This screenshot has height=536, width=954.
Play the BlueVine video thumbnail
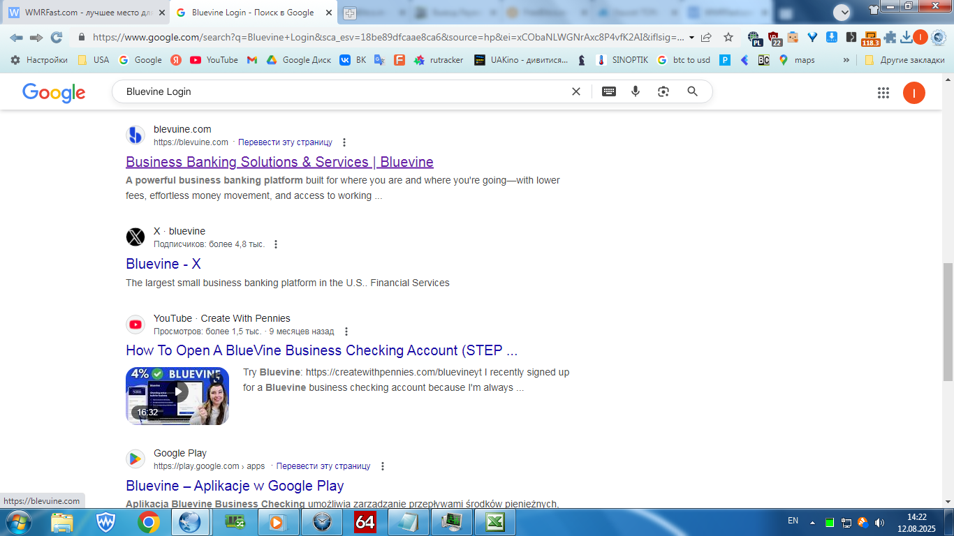tap(177, 396)
